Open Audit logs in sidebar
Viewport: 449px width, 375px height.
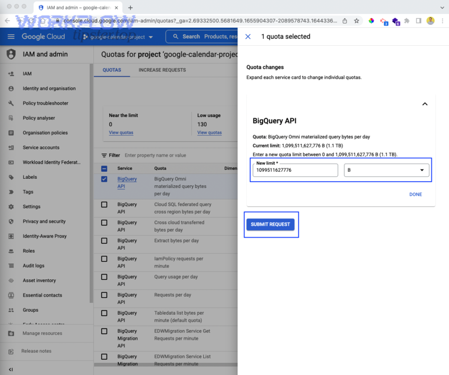pyautogui.click(x=33, y=265)
